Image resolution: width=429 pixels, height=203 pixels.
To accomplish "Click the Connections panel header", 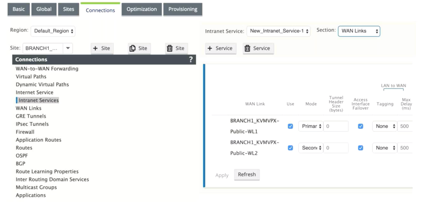I will coord(104,60).
